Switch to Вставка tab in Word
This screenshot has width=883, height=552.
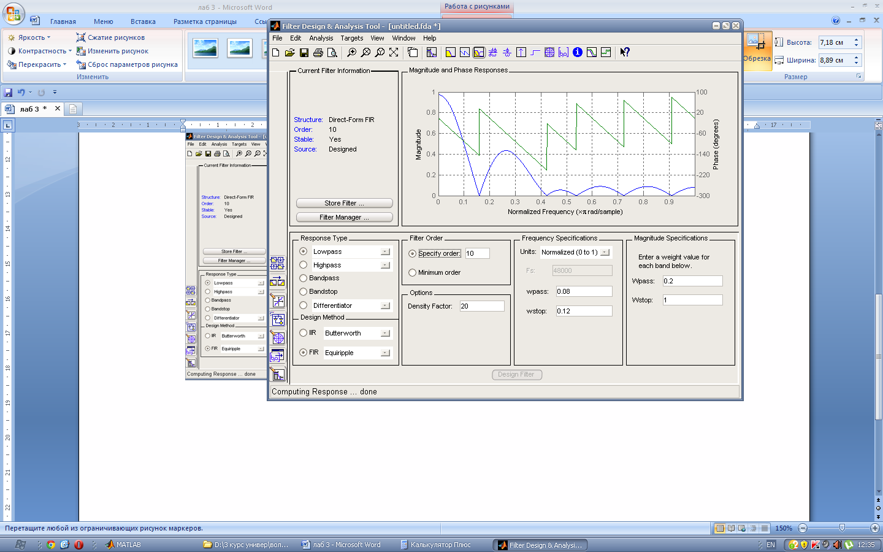point(143,21)
